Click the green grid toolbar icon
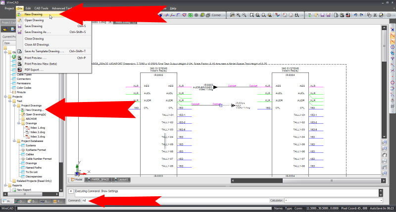396x212 pixels. (191, 15)
